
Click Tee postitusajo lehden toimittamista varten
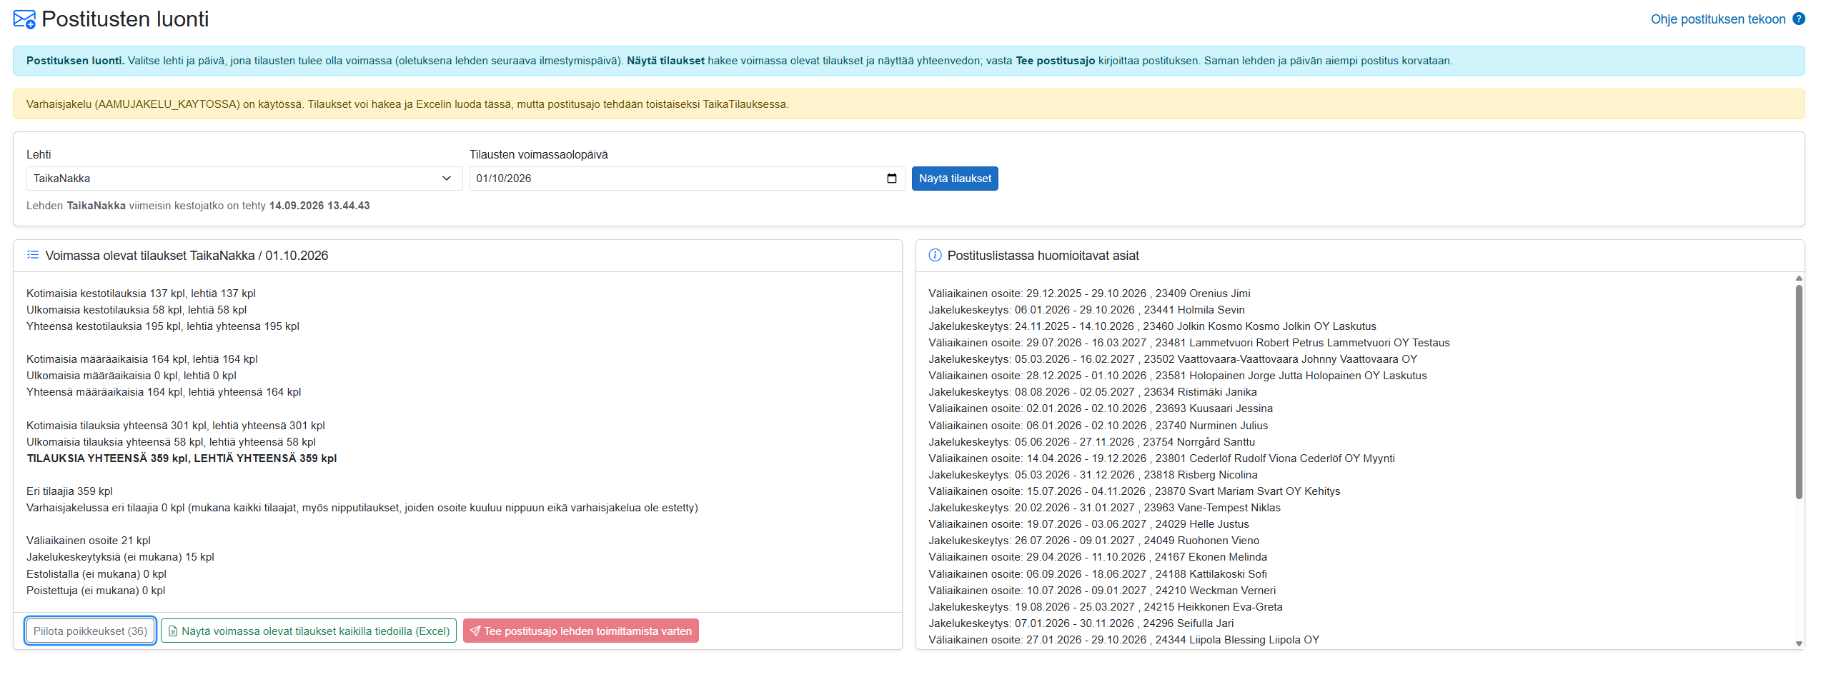[x=581, y=631]
